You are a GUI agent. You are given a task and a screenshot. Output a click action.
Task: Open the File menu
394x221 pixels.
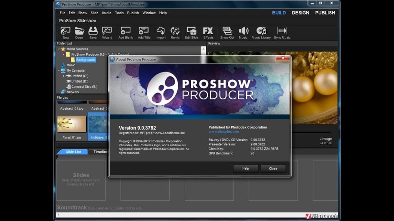[x=62, y=13]
